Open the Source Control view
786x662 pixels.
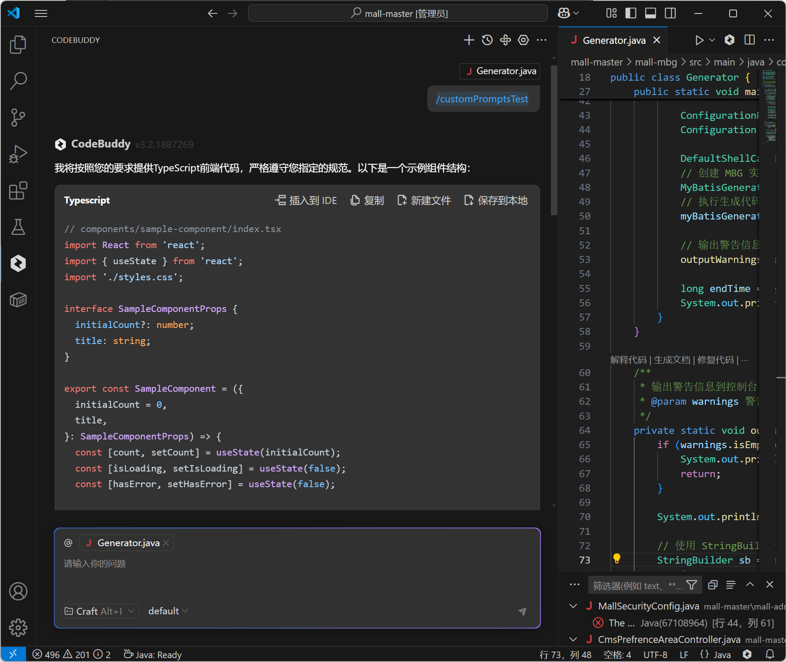coord(18,117)
